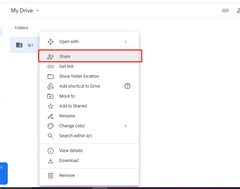Click the add person share icon beside Share
Screen dimensions: 240x189
coord(51,56)
